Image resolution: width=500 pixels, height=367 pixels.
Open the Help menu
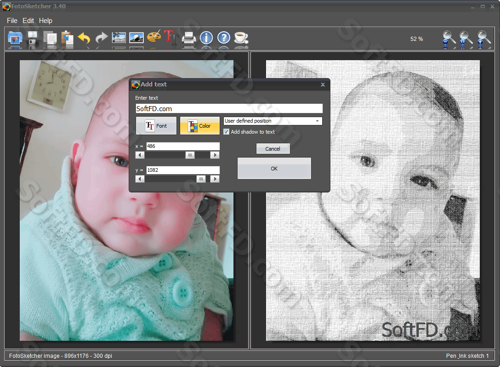45,21
